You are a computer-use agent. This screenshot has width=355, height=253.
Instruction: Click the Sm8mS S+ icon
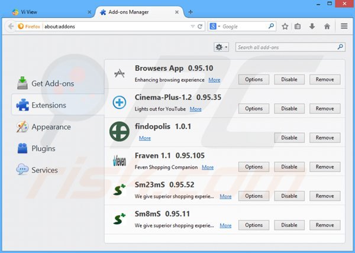(x=120, y=219)
